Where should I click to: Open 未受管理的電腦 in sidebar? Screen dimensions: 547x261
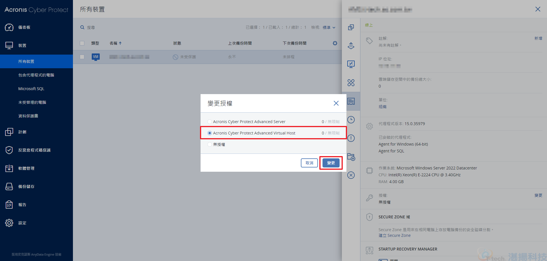pos(36,102)
